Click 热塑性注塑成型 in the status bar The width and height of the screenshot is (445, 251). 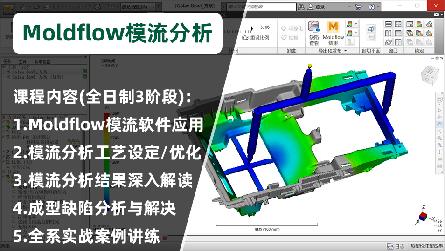[426, 246]
